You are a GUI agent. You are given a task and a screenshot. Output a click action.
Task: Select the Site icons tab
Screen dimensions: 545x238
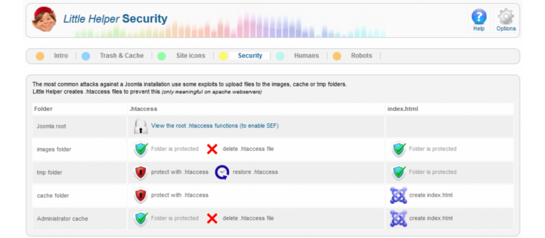[x=191, y=55]
